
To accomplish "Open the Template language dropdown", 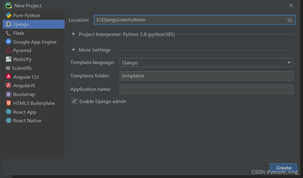I will pyautogui.click(x=206, y=62).
